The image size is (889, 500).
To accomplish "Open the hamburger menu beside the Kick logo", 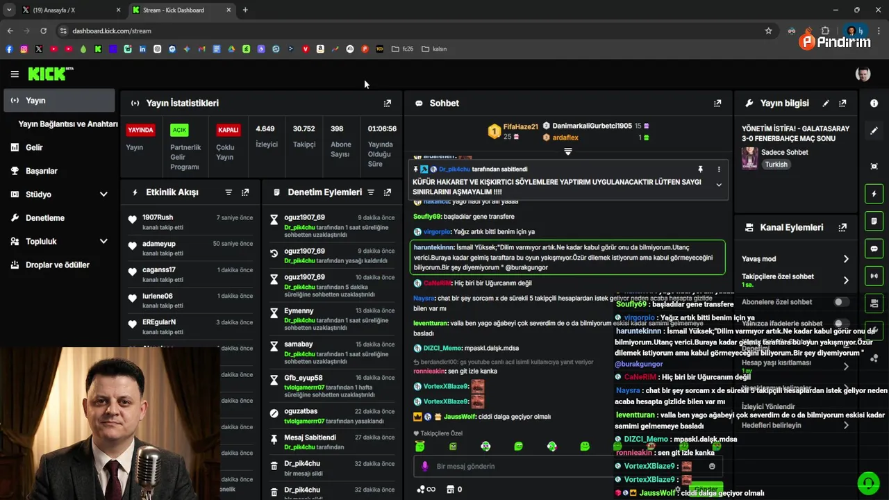I will click(15, 74).
